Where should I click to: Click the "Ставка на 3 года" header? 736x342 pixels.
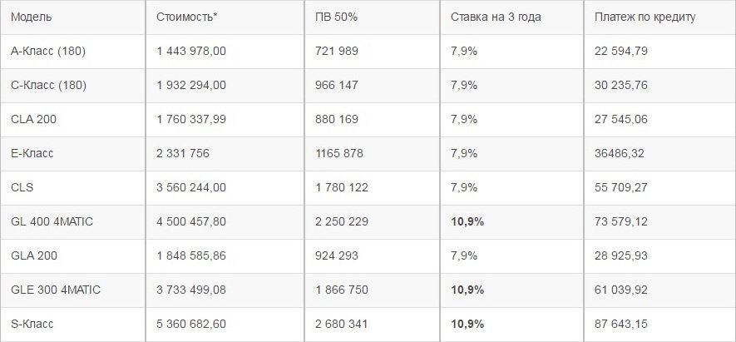496,17
